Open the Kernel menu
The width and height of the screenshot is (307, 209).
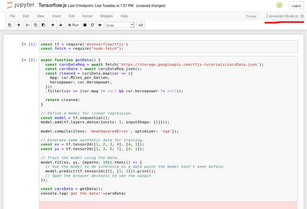click(x=87, y=16)
